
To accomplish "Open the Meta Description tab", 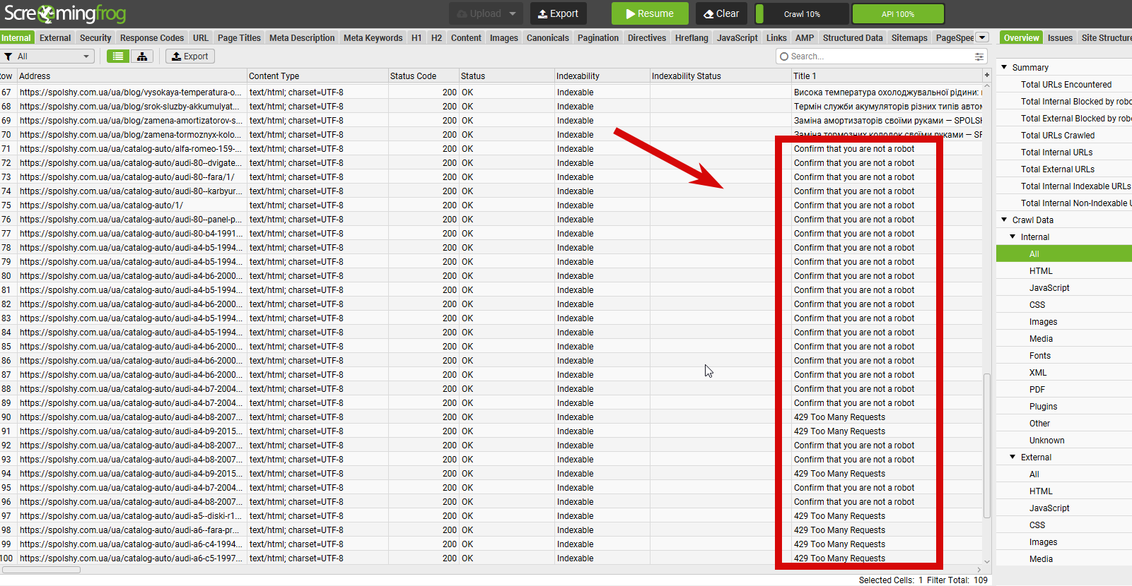I will (x=302, y=38).
